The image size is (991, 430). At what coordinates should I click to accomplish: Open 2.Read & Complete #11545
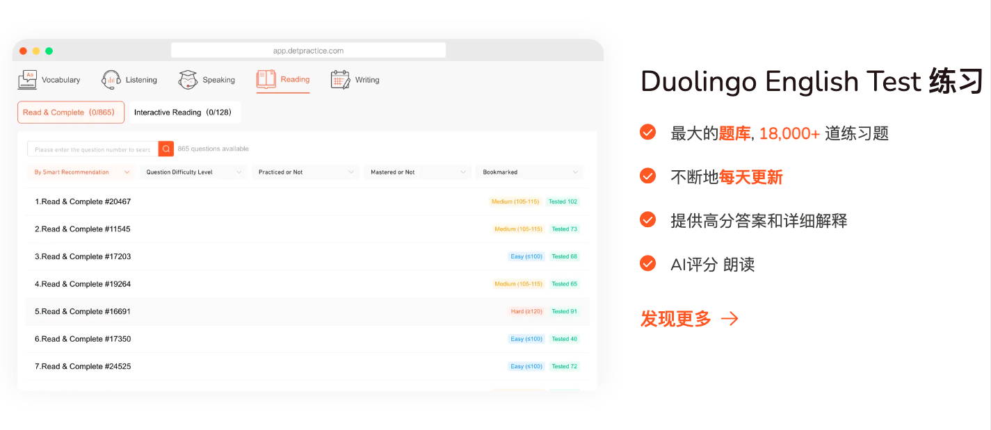(307, 229)
